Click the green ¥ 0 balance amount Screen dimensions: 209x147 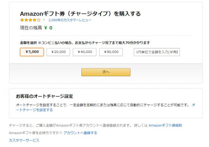click(x=48, y=28)
